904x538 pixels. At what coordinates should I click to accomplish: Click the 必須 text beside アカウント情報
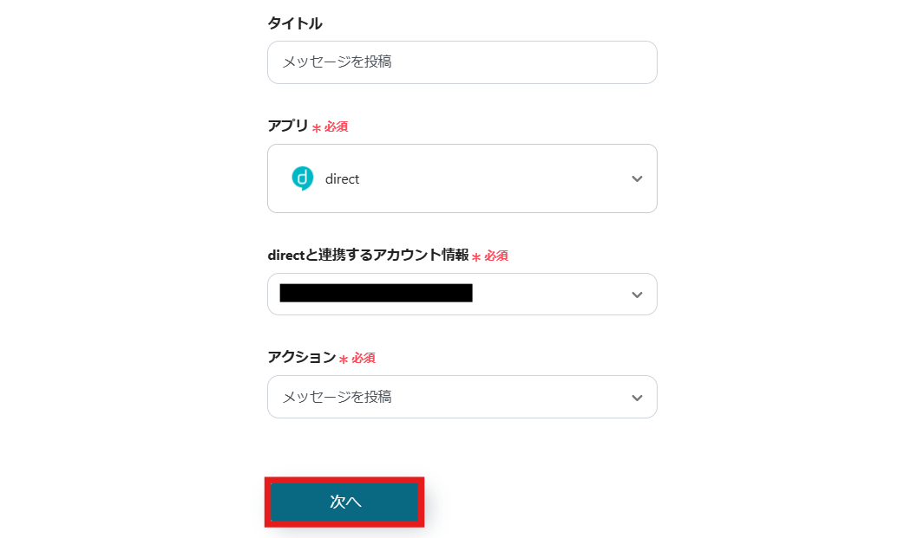(496, 256)
